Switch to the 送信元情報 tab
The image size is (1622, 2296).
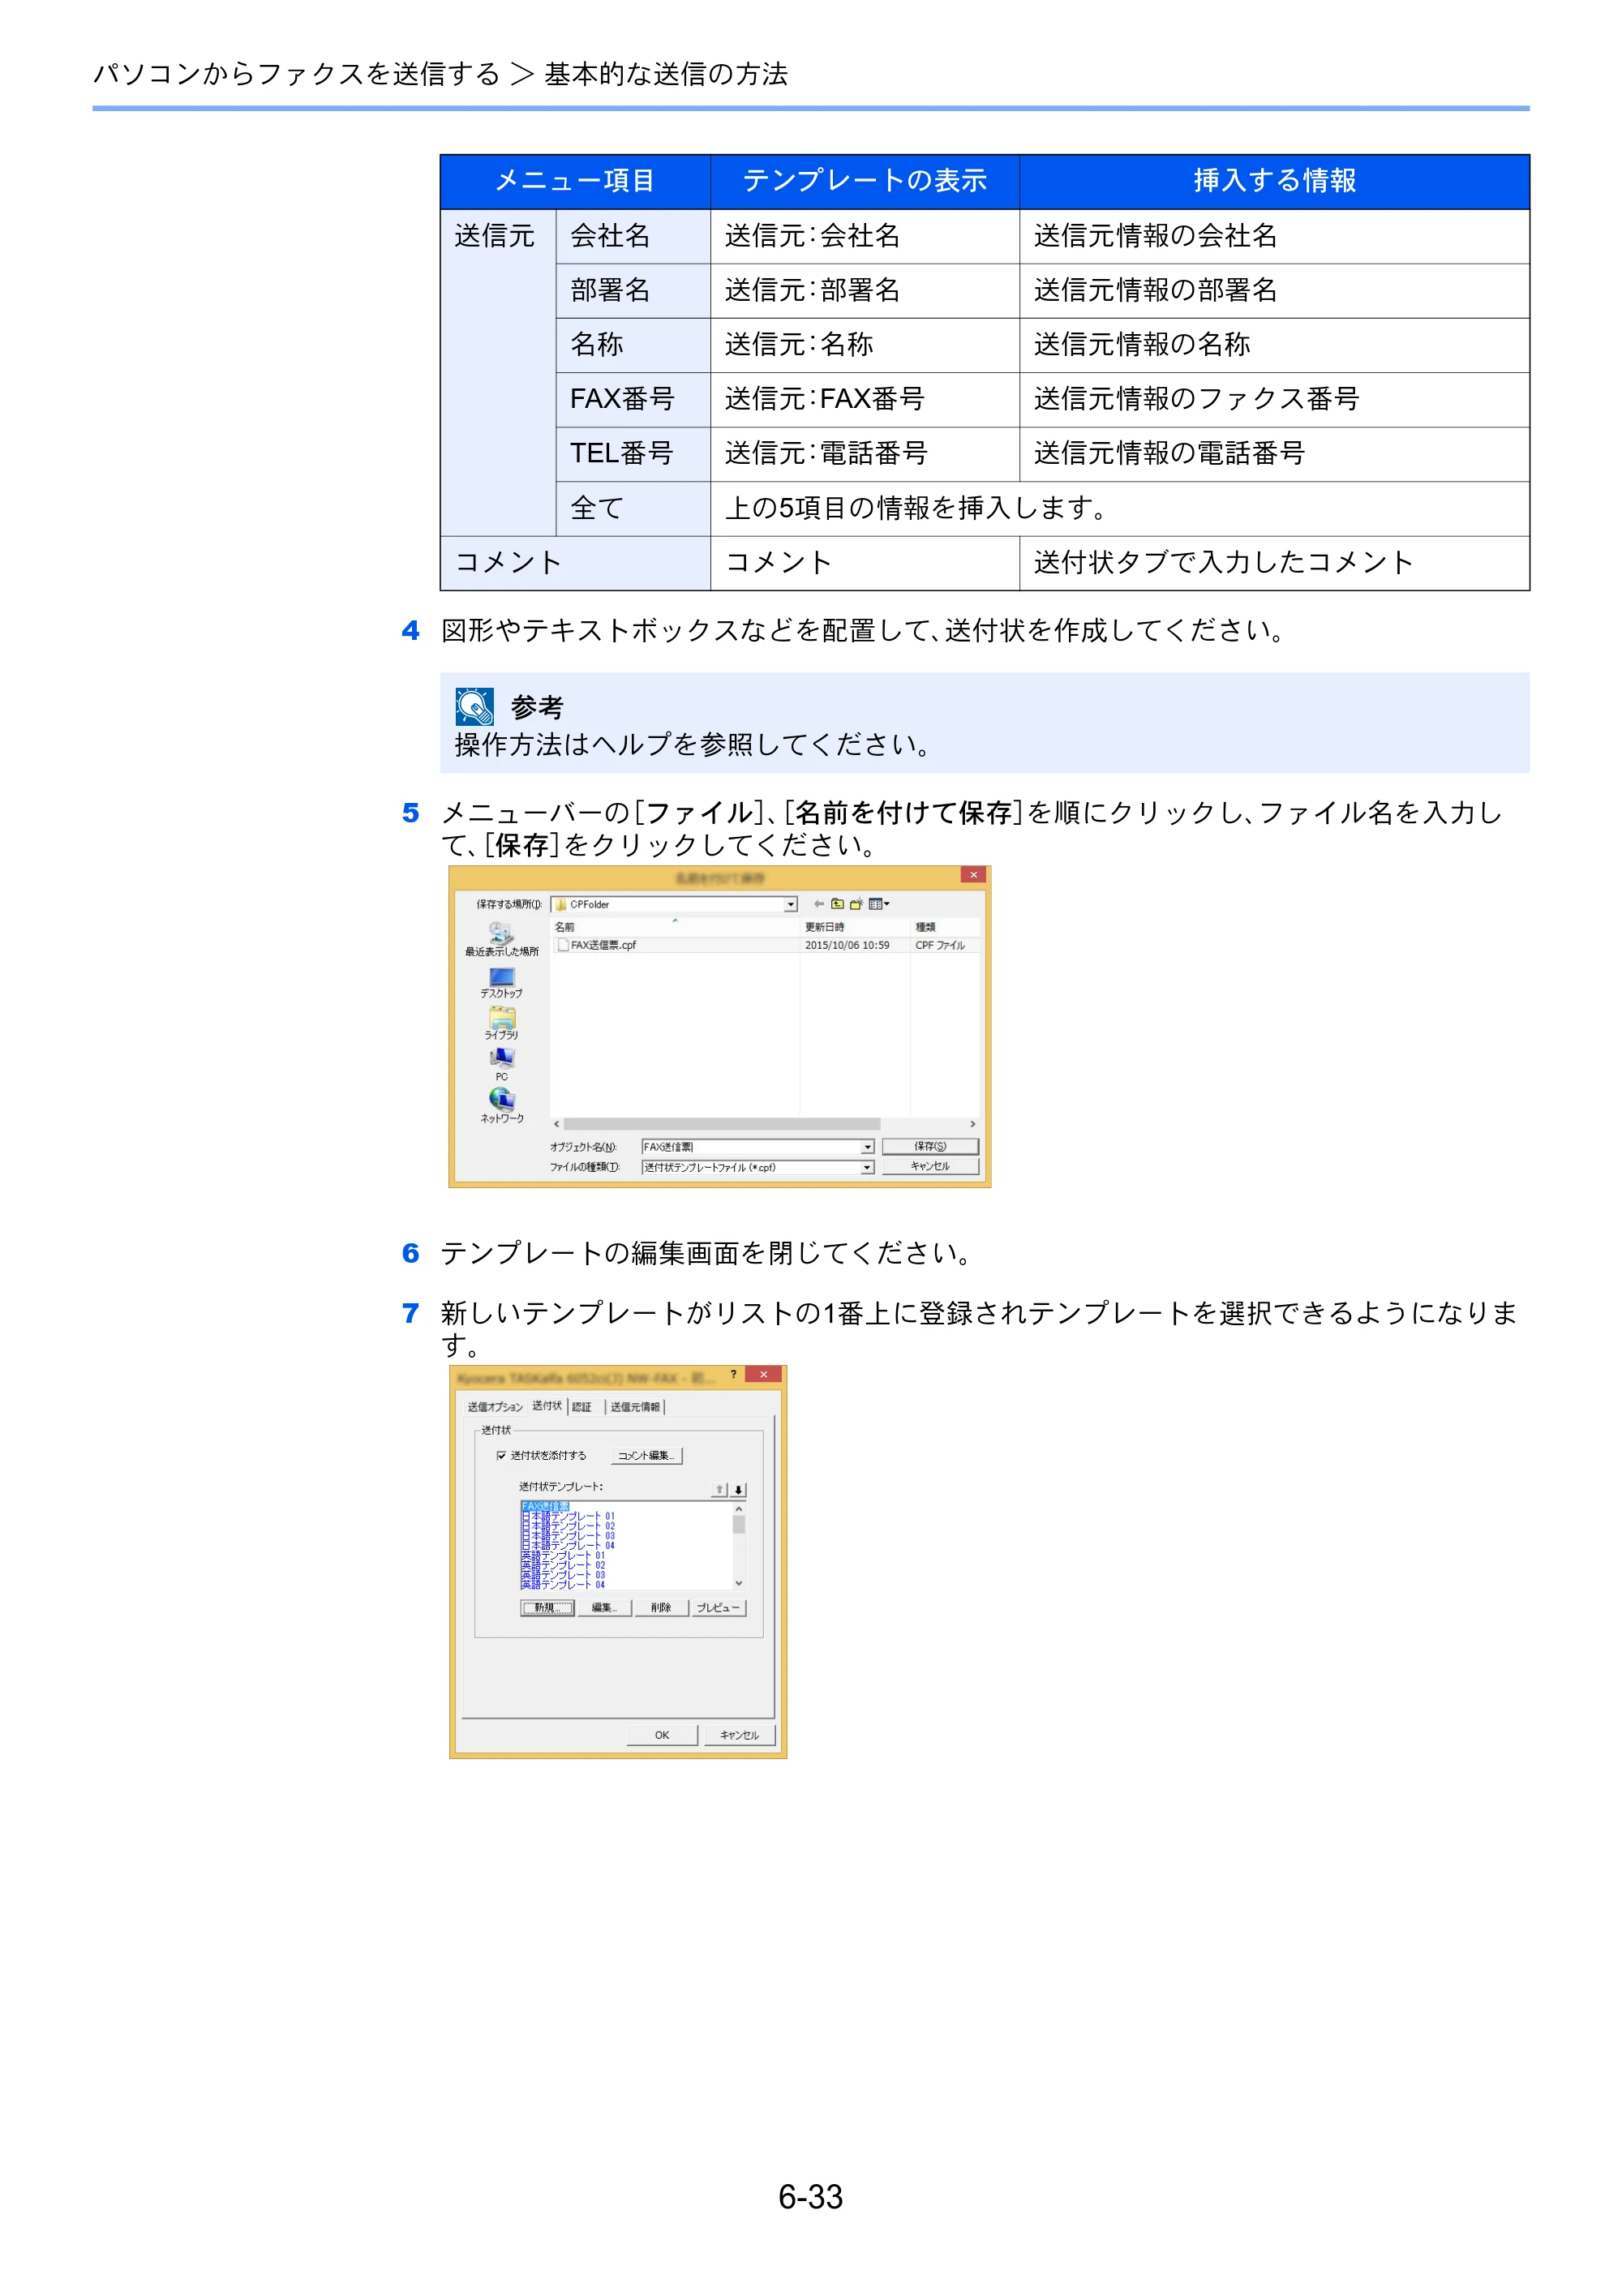635,1407
